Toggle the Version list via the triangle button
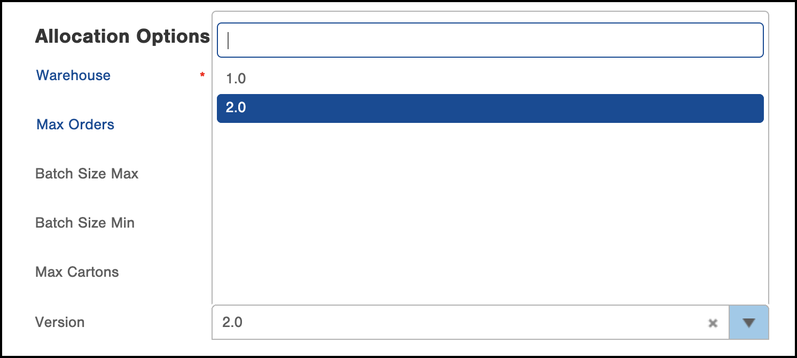 coord(748,323)
